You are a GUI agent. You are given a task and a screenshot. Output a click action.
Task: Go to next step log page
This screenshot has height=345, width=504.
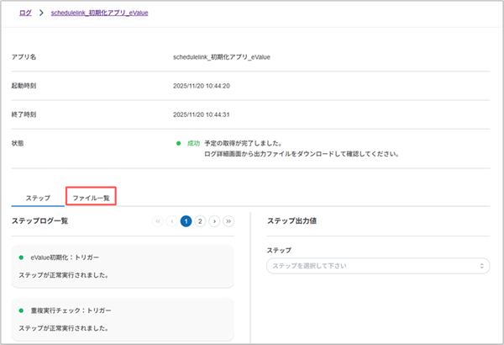(214, 221)
